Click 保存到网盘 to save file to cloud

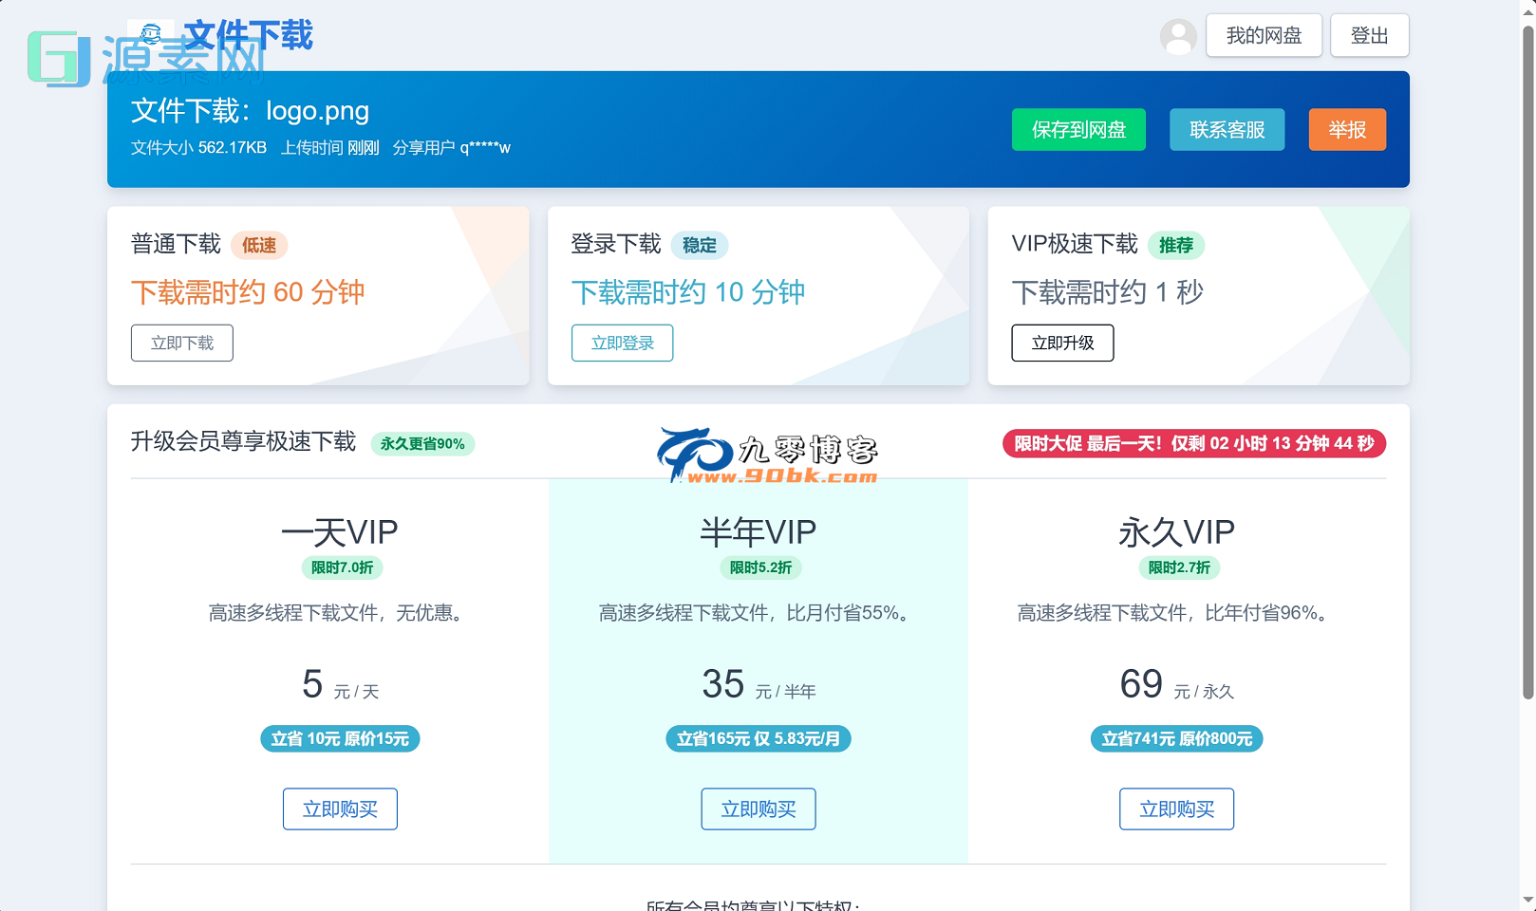coord(1078,129)
